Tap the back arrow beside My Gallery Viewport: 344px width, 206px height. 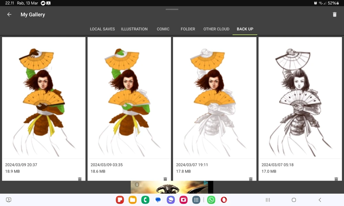tap(9, 14)
